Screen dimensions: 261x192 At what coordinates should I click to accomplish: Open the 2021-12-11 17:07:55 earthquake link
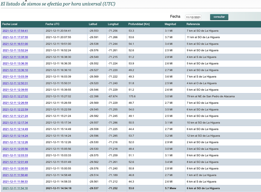[15, 37]
